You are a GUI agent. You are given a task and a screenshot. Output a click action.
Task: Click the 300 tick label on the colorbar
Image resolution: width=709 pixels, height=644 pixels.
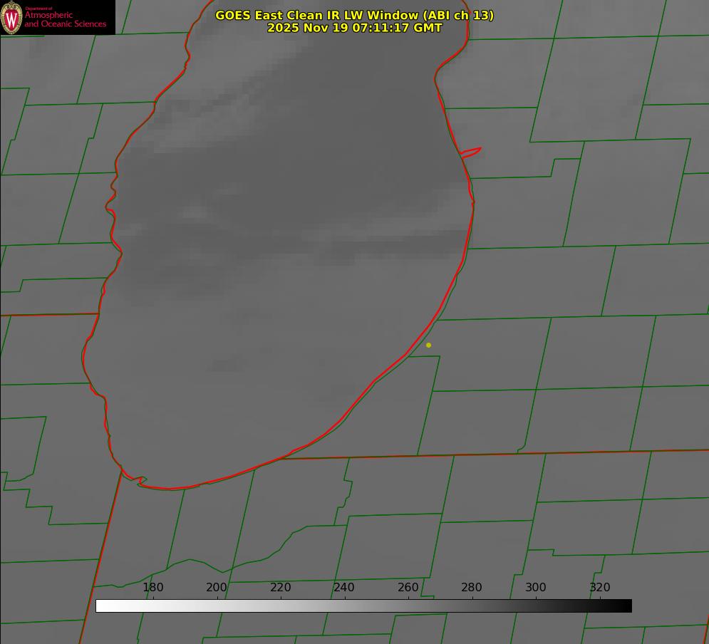(536, 588)
